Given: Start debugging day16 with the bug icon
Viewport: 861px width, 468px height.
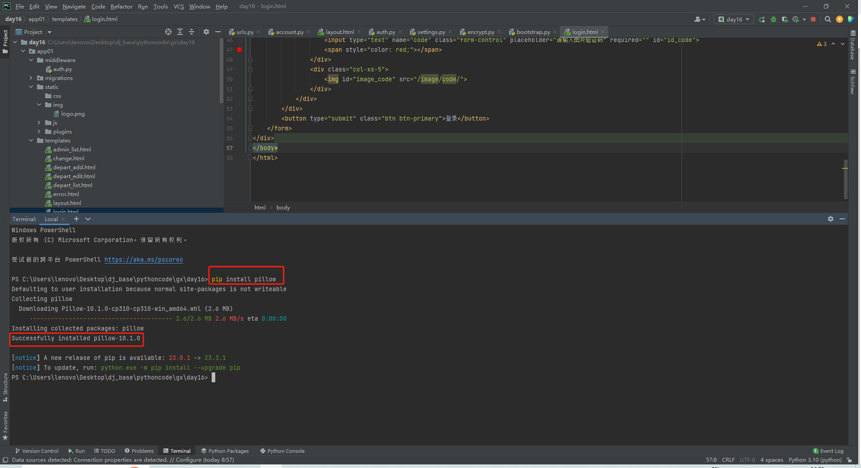Looking at the screenshot, I should point(773,19).
